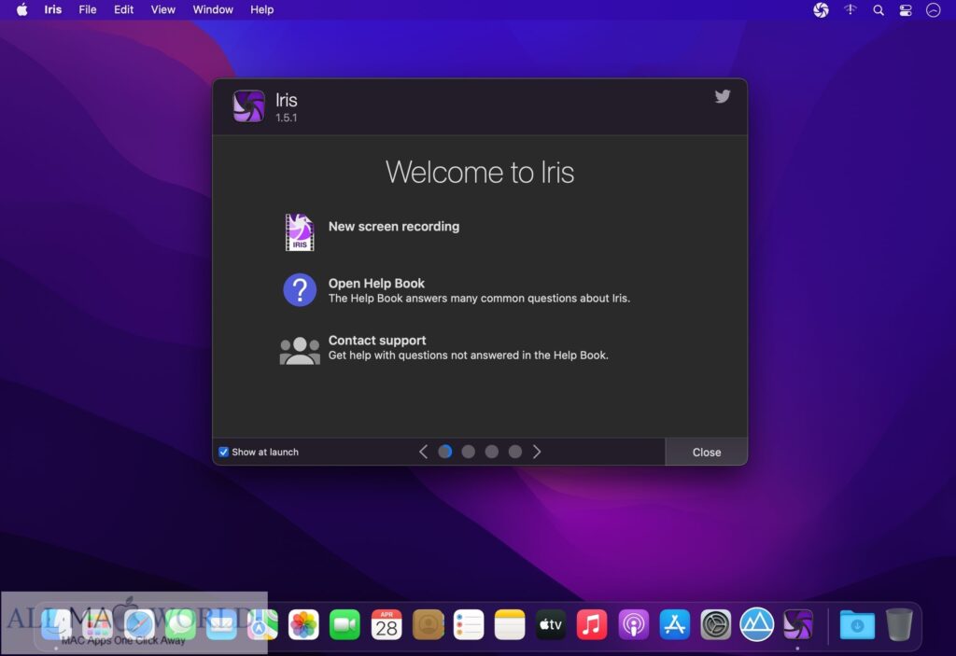Click the Welcome to Iris heading
This screenshot has height=656, width=956.
click(480, 172)
